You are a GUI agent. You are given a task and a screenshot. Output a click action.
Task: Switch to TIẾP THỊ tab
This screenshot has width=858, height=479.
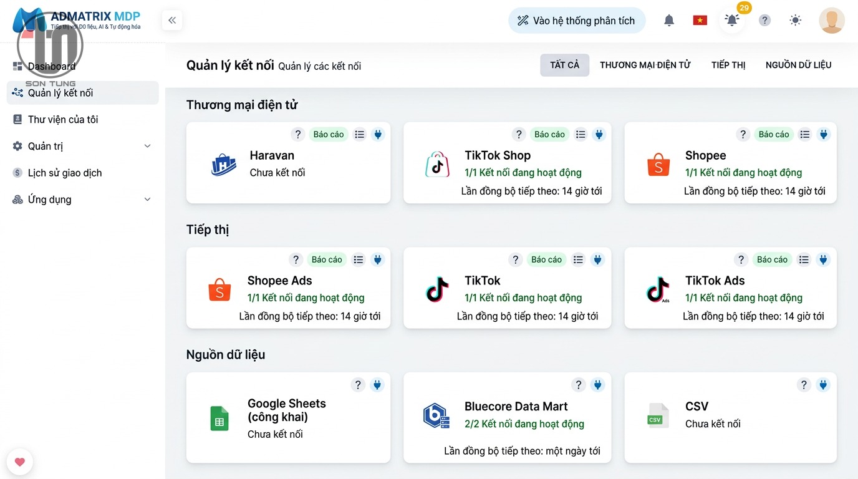click(728, 65)
